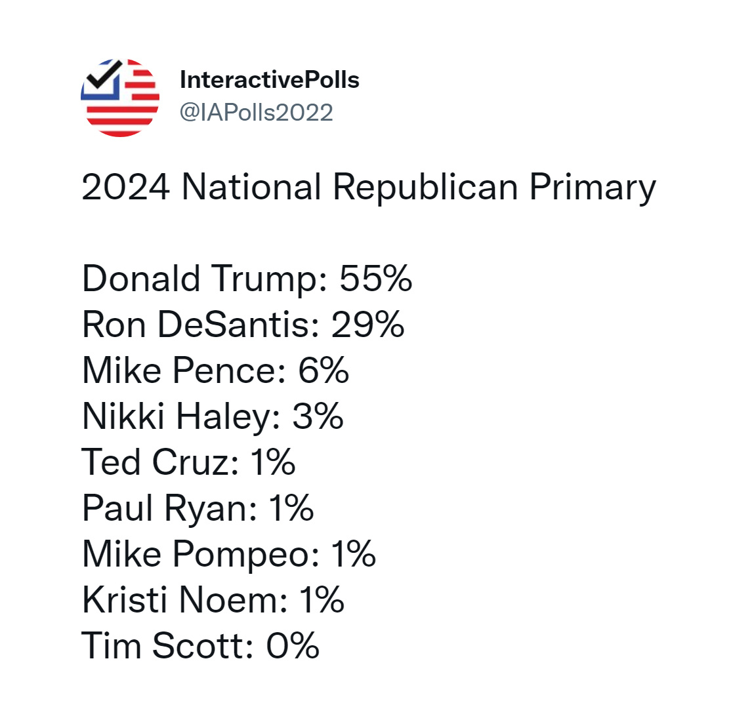Click the 29% figure beside DeSantis

tap(368, 324)
